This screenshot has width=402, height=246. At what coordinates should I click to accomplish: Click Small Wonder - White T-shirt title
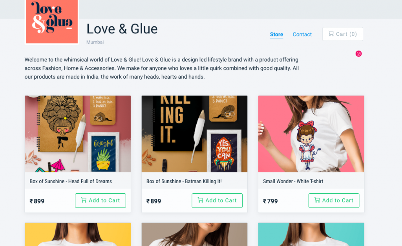293,182
